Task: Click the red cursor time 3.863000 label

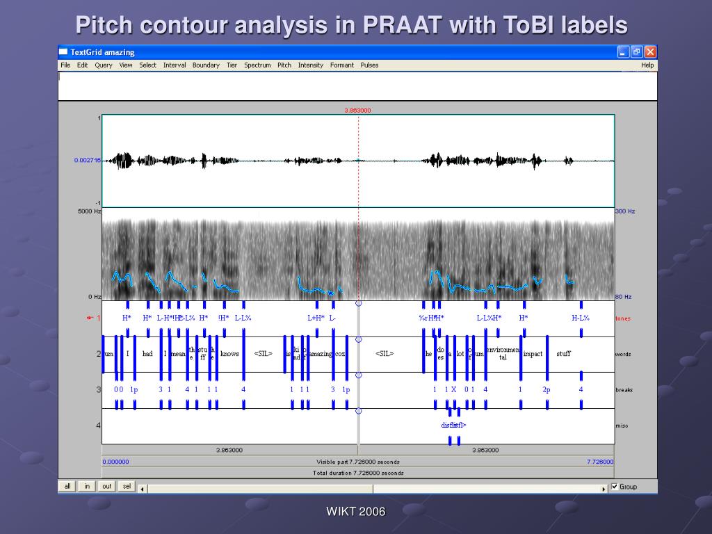Action: point(357,111)
